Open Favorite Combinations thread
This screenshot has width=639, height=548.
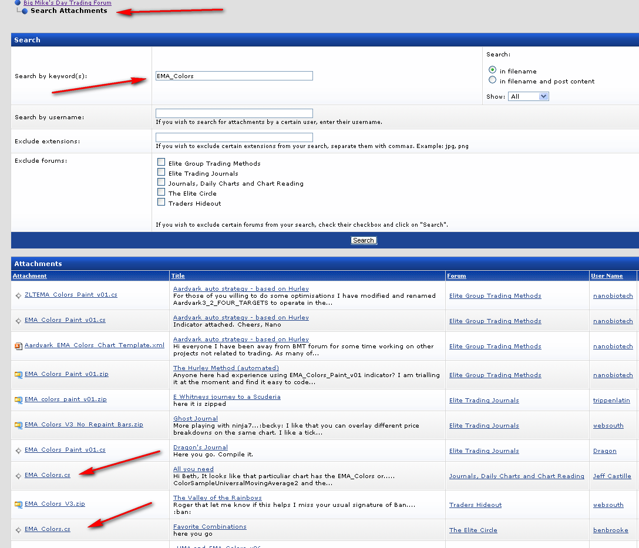pos(210,527)
